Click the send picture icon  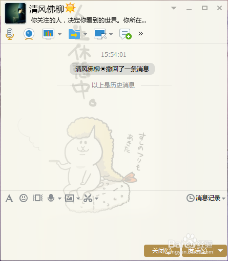pos(69,198)
